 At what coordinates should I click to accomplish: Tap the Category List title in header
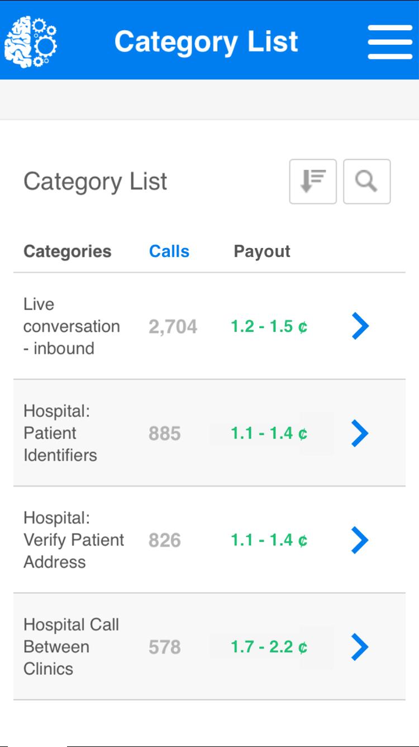206,42
